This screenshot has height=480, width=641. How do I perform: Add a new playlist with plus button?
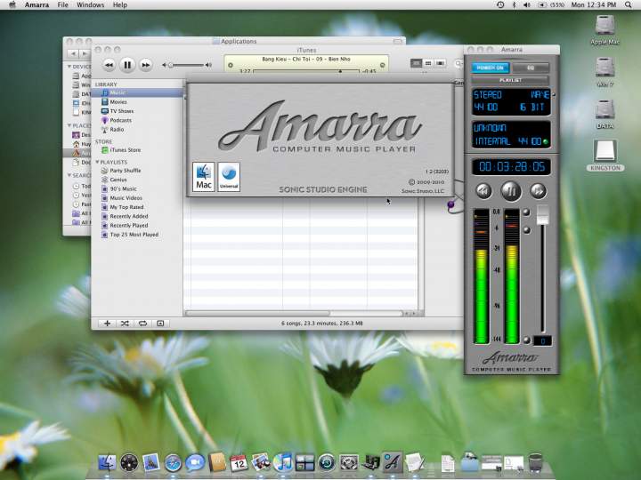(107, 324)
